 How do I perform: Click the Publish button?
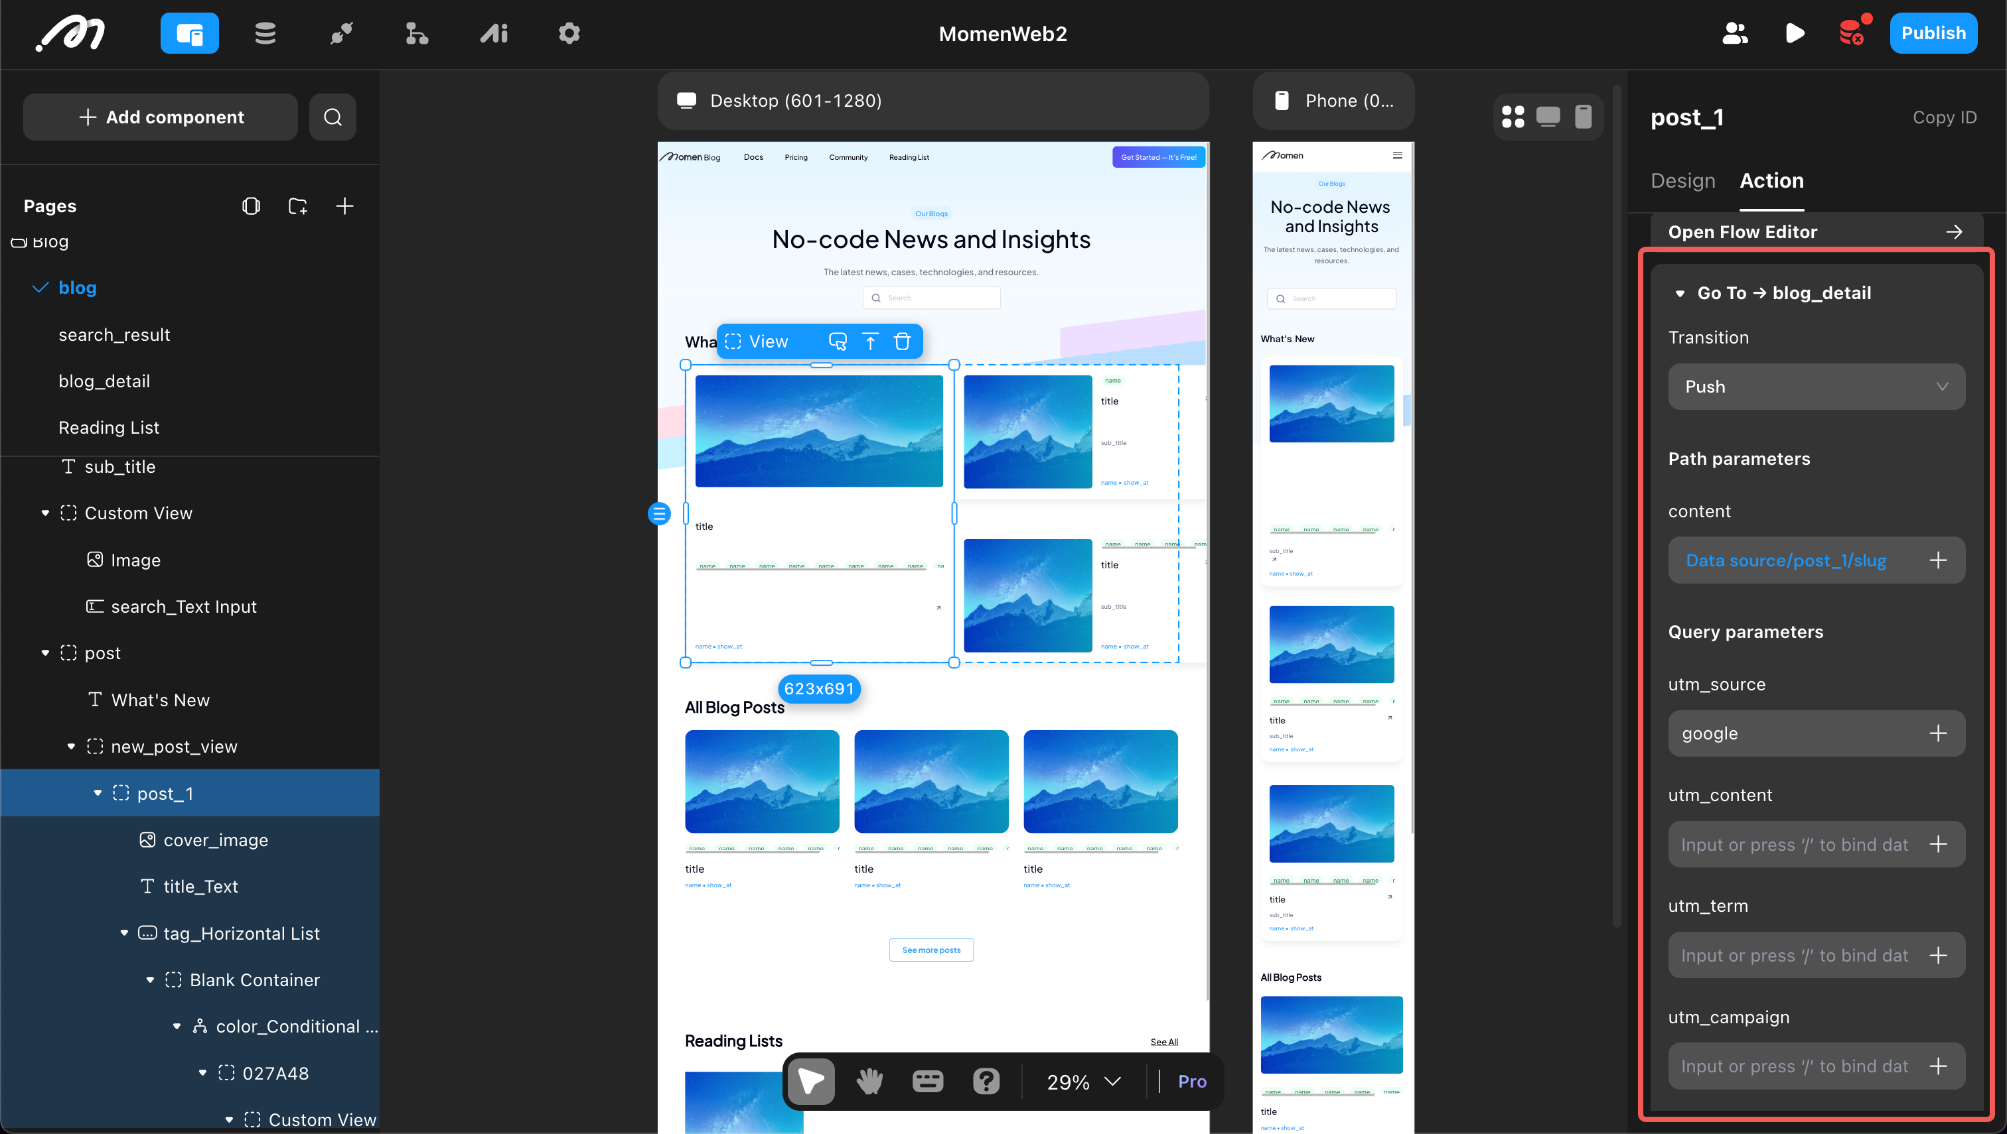point(1933,34)
